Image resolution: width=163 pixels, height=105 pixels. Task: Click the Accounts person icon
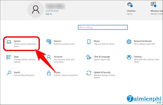tap(49, 57)
